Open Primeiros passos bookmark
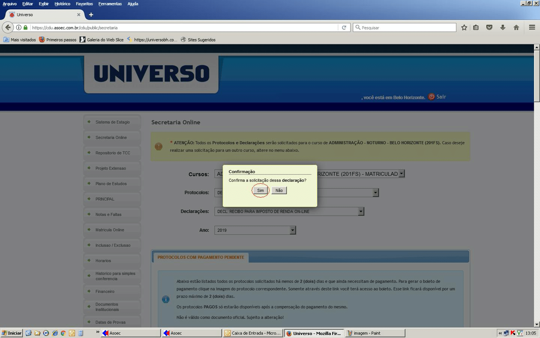 point(58,40)
